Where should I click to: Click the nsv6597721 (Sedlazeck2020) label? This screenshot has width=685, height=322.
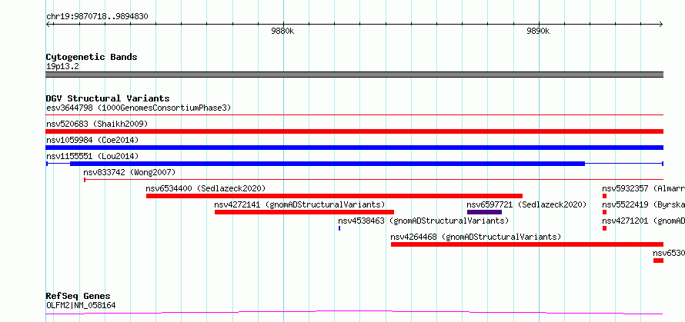(x=526, y=204)
